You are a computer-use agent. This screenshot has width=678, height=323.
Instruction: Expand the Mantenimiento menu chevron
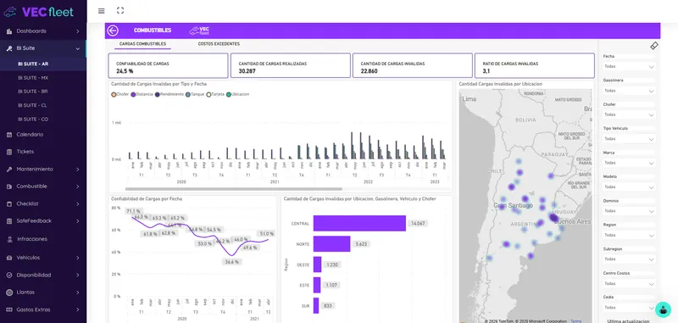[x=78, y=170]
